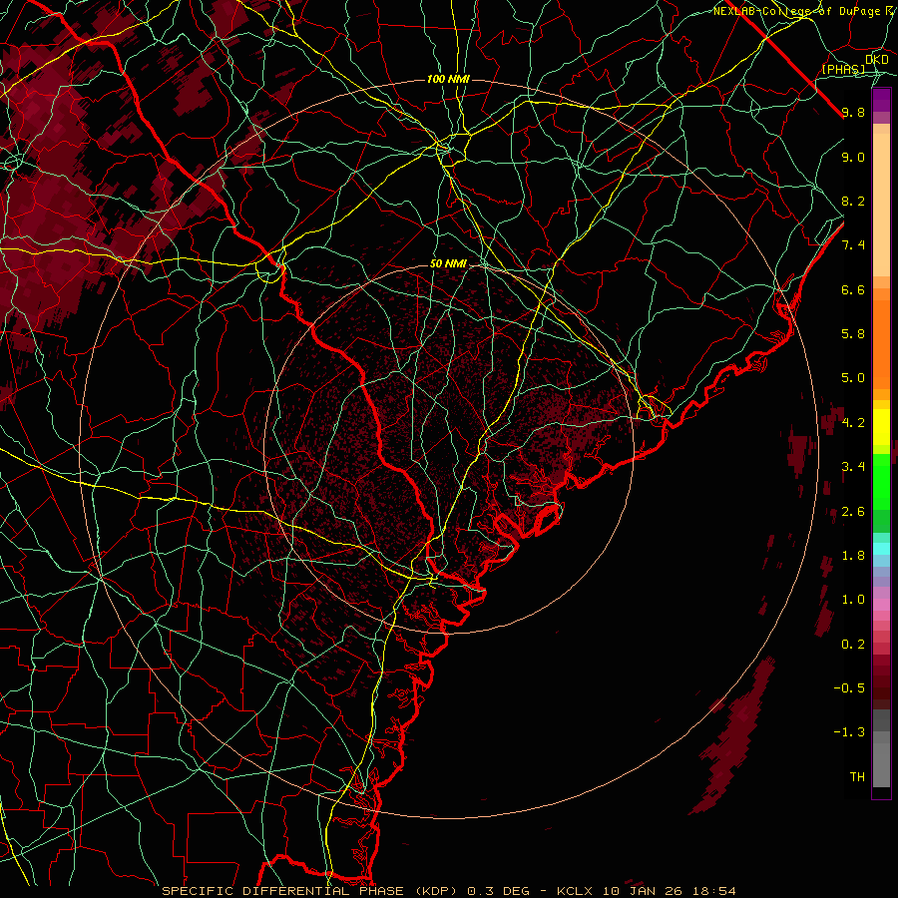This screenshot has width=898, height=898.
Task: Click the yellow band of the color bar
Action: pyautogui.click(x=881, y=427)
